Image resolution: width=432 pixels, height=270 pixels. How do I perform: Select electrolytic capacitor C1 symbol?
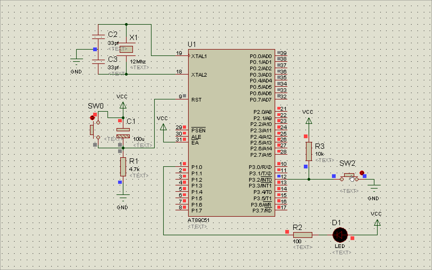click(123, 133)
